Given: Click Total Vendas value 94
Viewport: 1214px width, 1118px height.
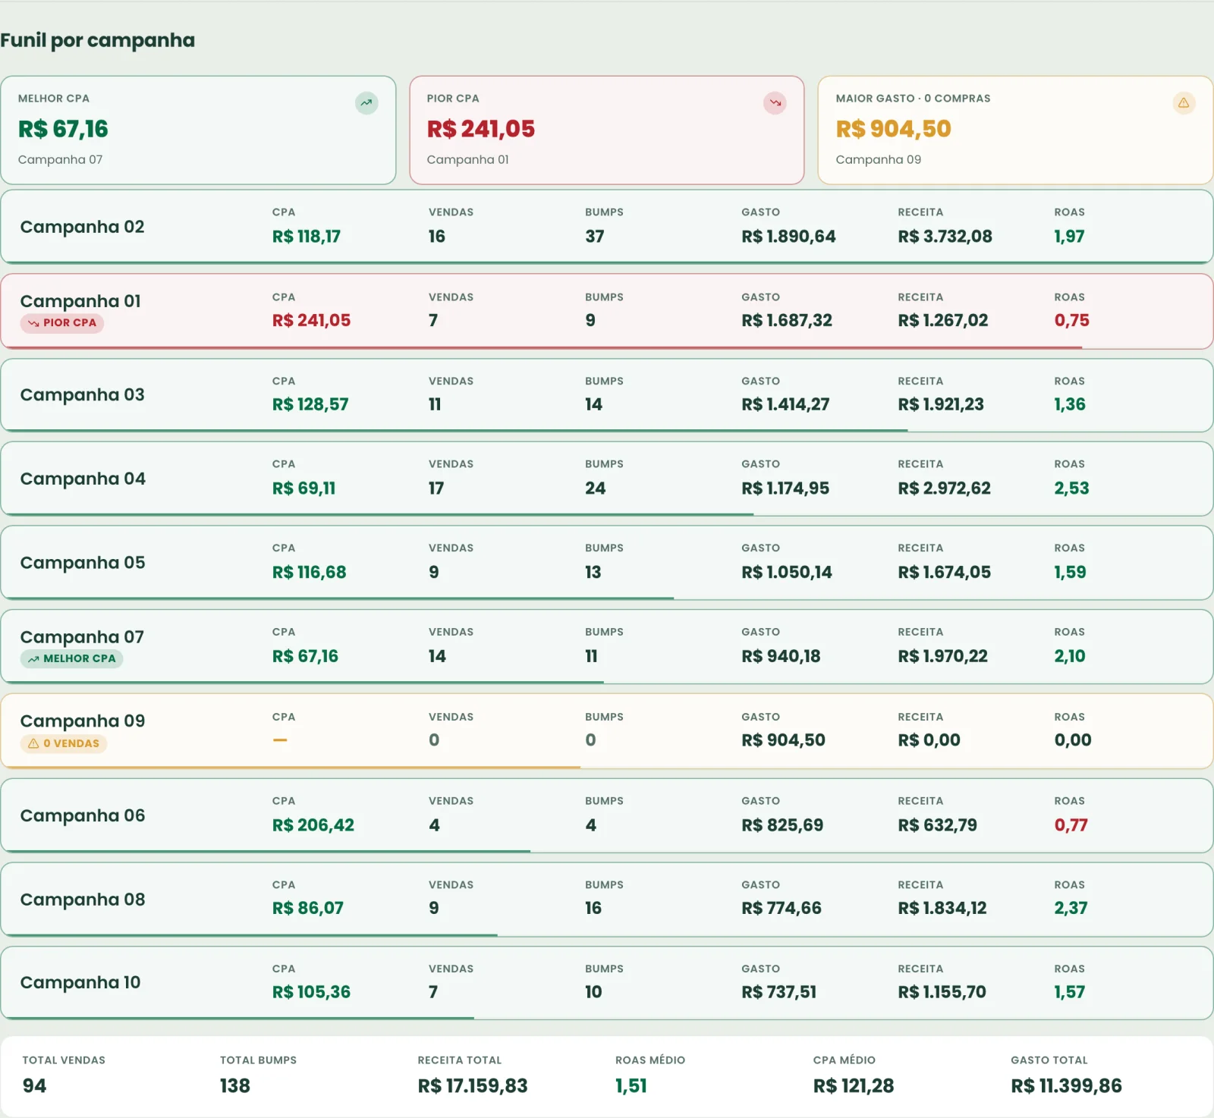Looking at the screenshot, I should (x=34, y=1086).
